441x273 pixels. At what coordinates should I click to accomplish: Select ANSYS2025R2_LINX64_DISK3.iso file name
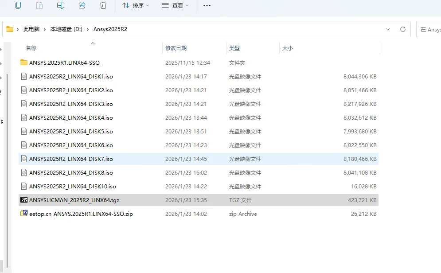pos(71,104)
